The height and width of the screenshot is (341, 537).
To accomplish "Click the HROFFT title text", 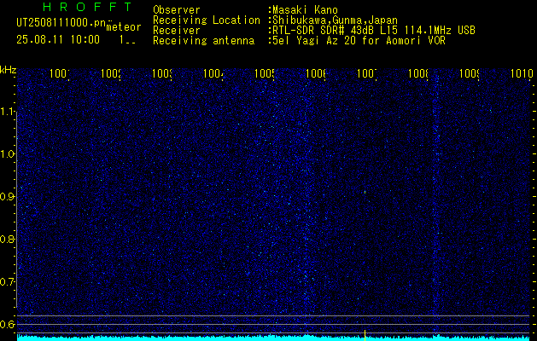I will pyautogui.click(x=87, y=7).
